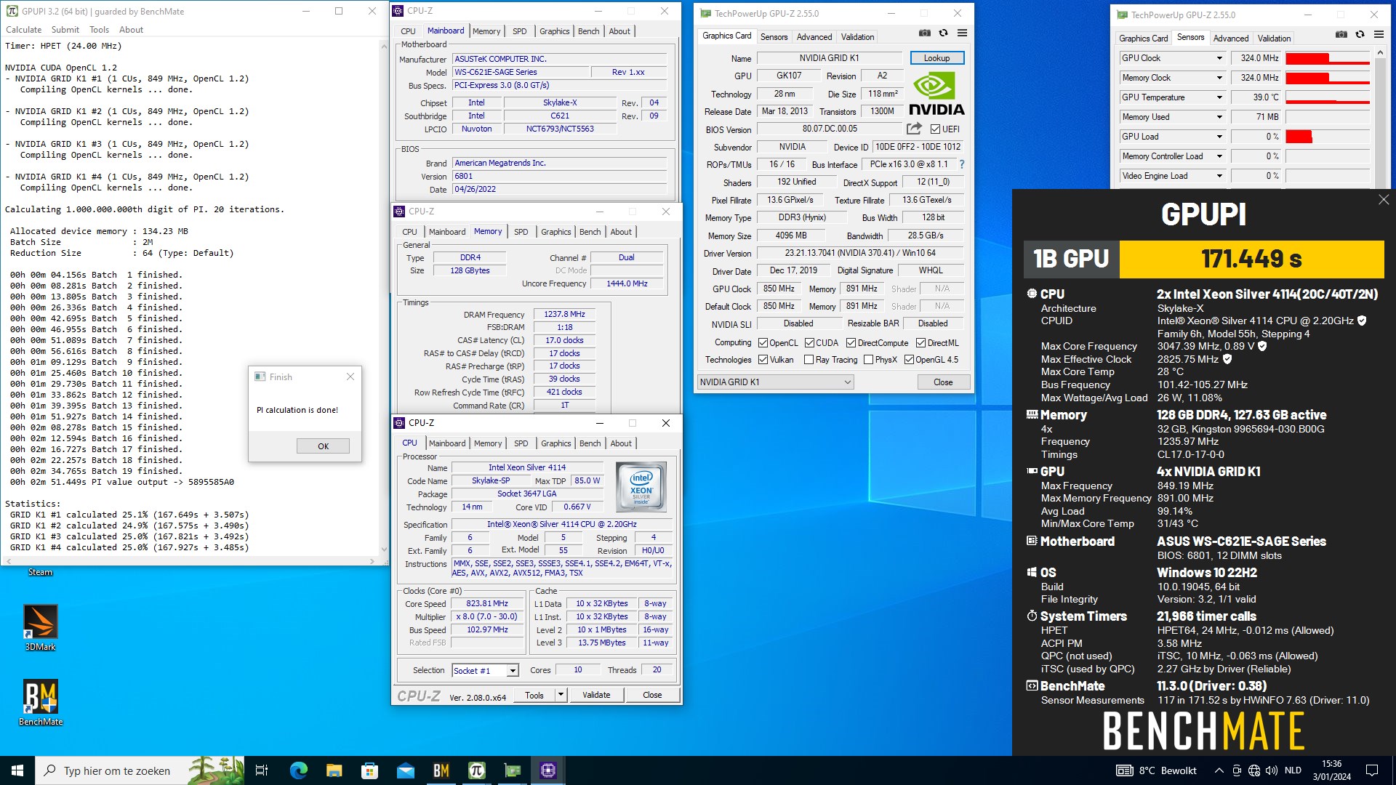This screenshot has width=1396, height=785.
Task: Toggle the DirectML checkbox
Action: (x=920, y=343)
